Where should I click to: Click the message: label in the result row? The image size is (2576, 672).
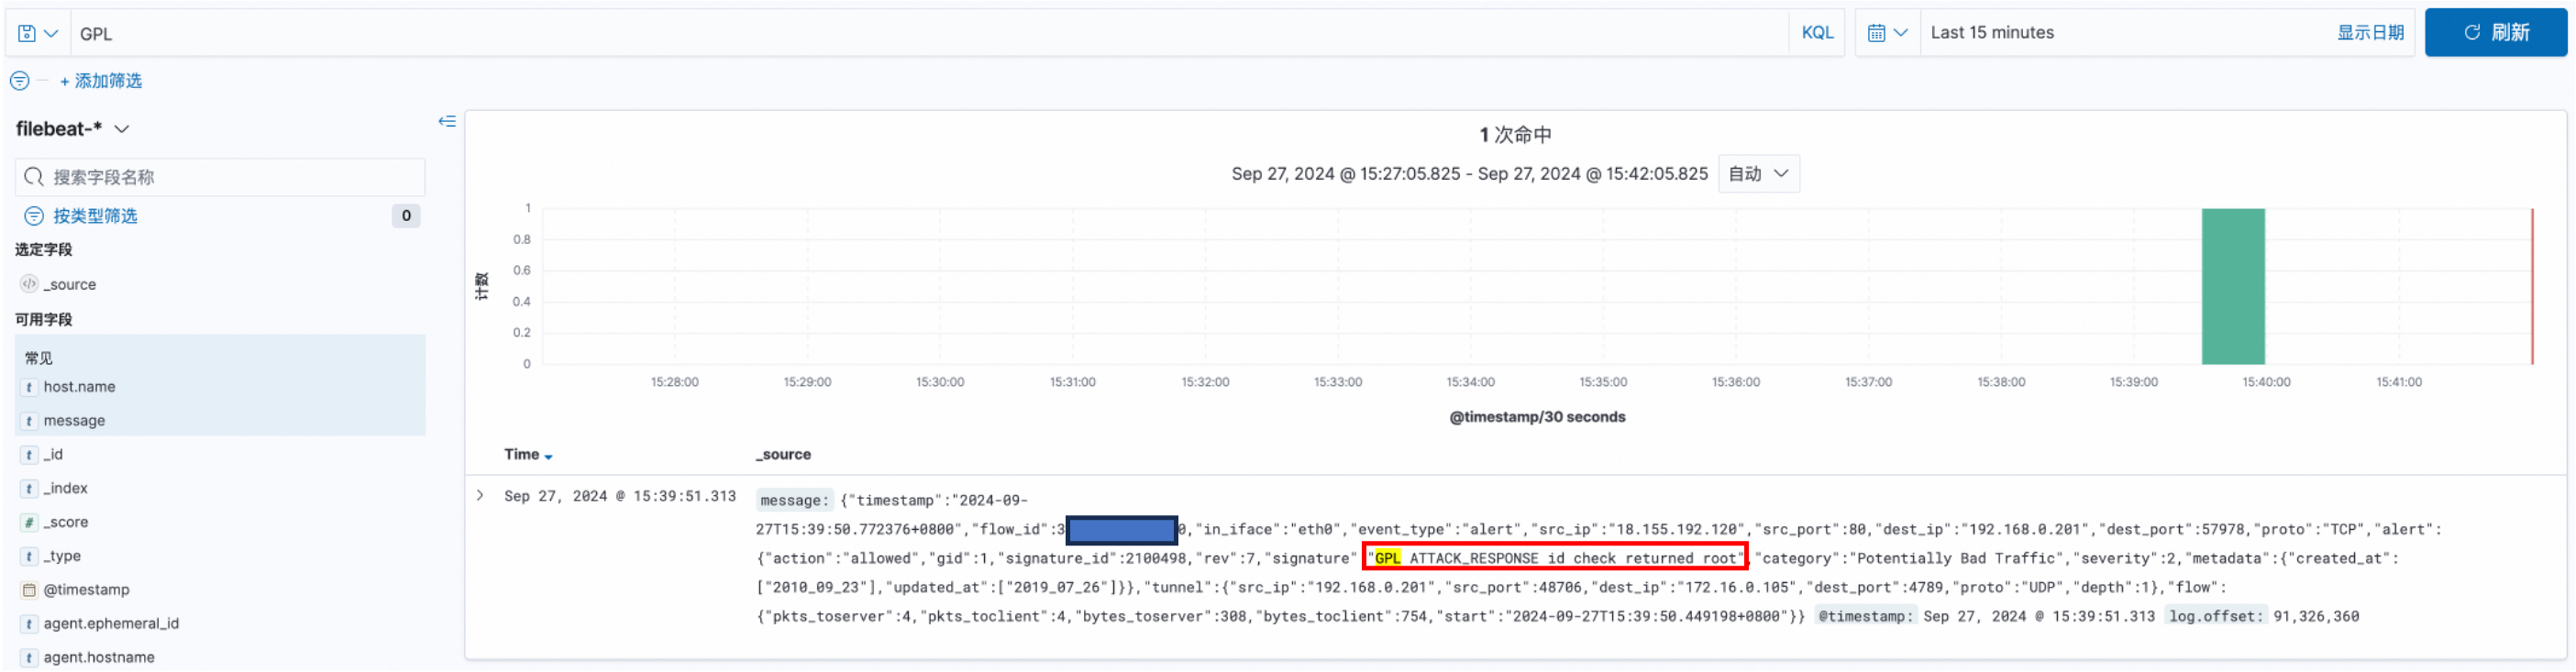tap(794, 501)
